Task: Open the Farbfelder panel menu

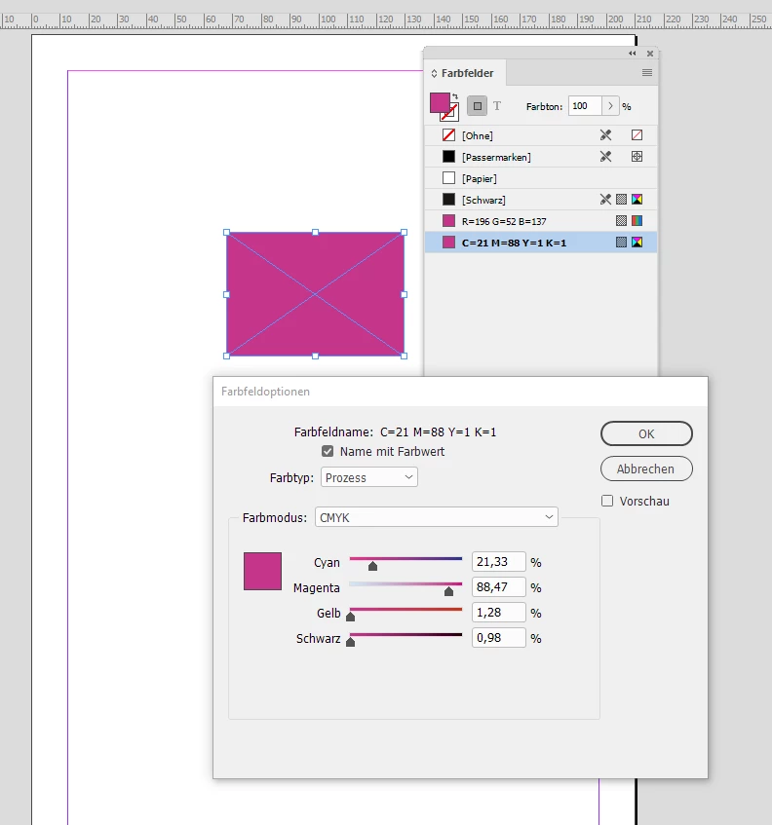Action: pyautogui.click(x=647, y=73)
